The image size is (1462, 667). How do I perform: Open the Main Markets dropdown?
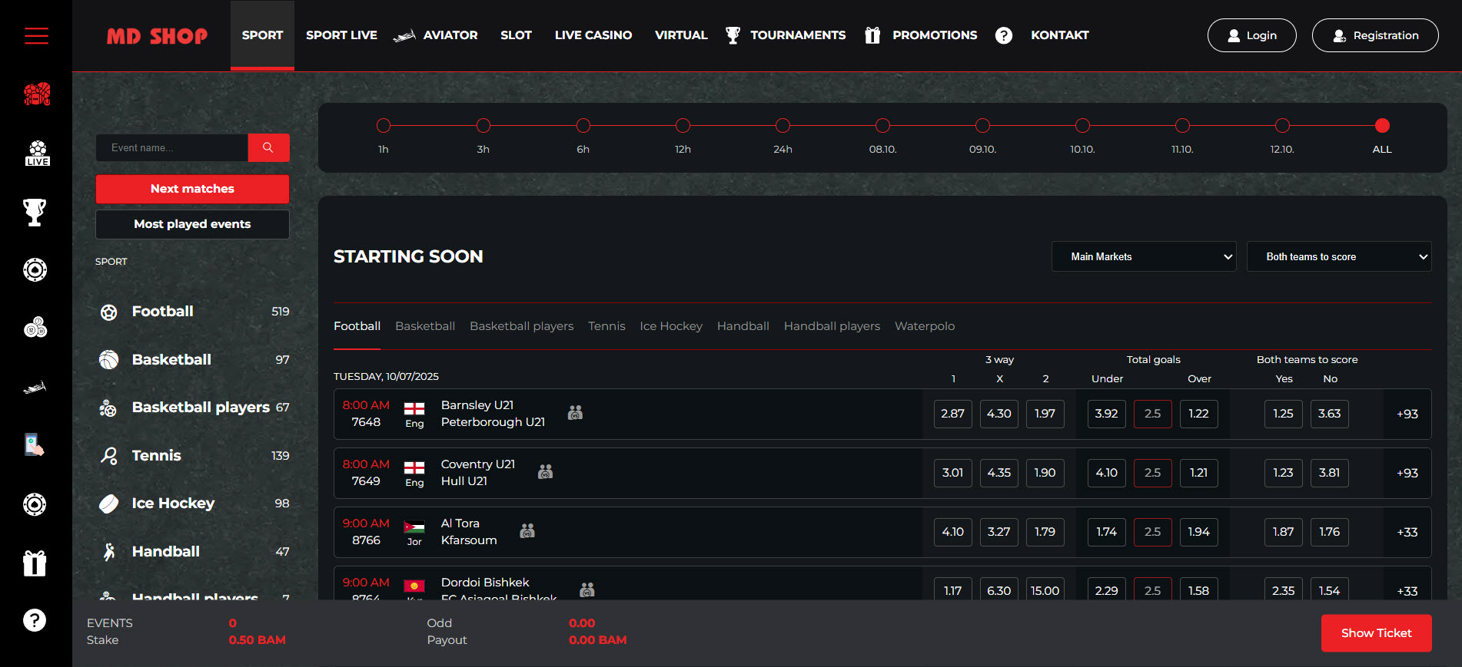(x=1144, y=256)
